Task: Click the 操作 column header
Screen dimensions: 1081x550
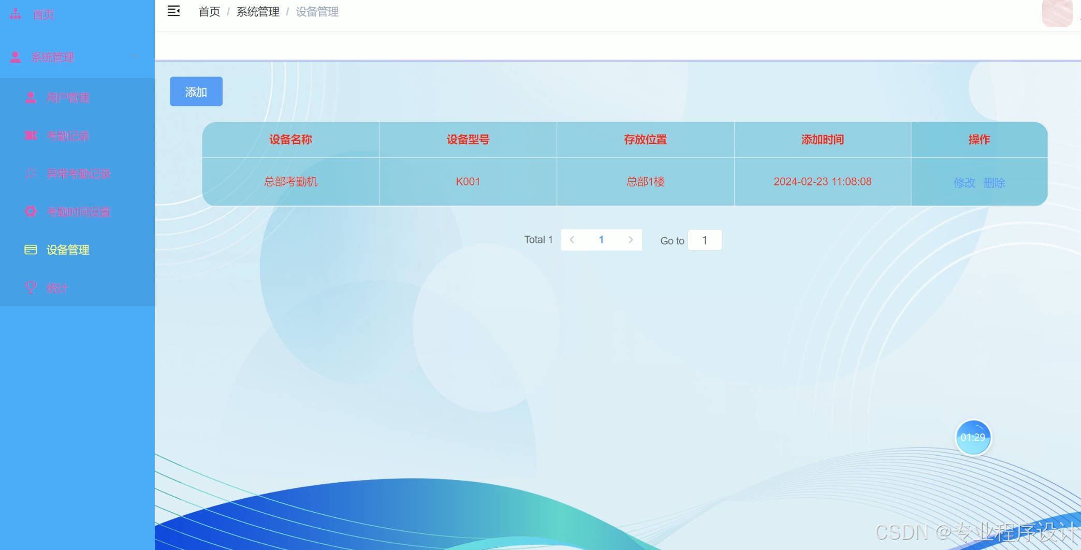Action: click(x=980, y=139)
